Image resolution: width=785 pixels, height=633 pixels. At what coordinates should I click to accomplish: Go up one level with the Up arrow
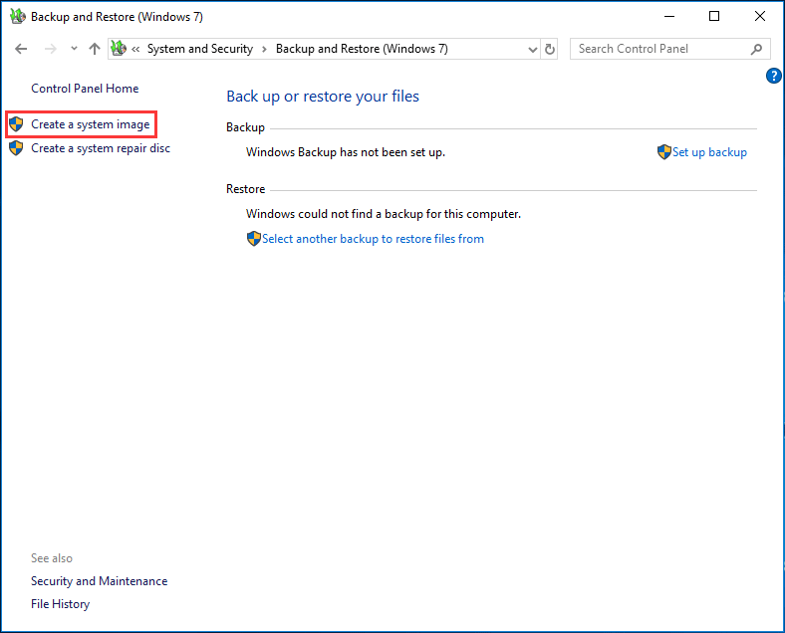tap(94, 49)
